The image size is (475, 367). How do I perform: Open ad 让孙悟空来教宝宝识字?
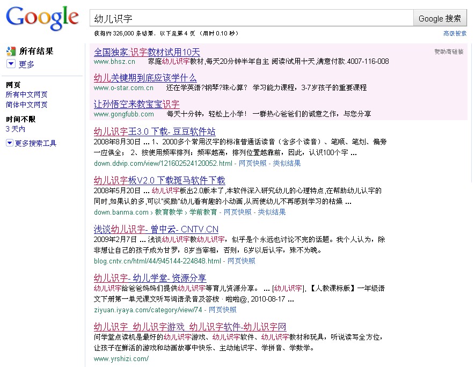[137, 104]
